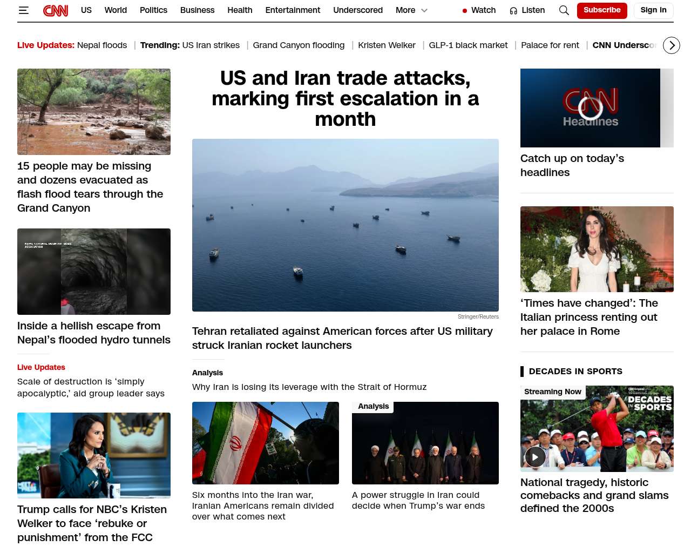The width and height of the screenshot is (691, 553).
Task: Open Catch up on today's headlines
Action: (572, 165)
